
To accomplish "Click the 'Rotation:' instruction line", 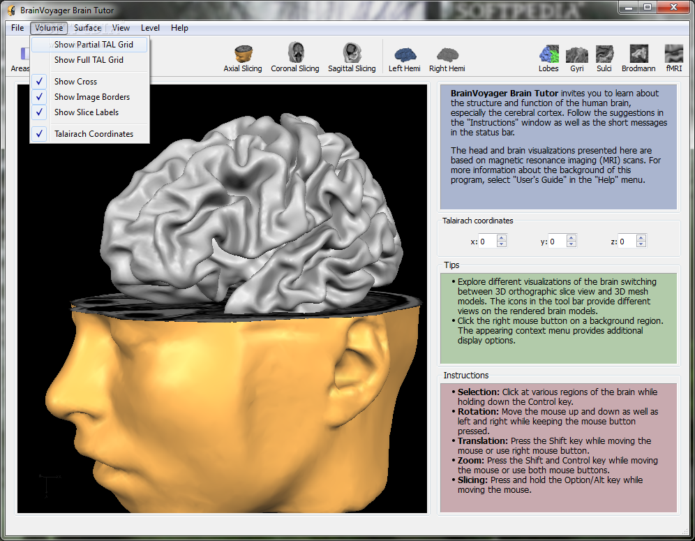I will pos(557,421).
